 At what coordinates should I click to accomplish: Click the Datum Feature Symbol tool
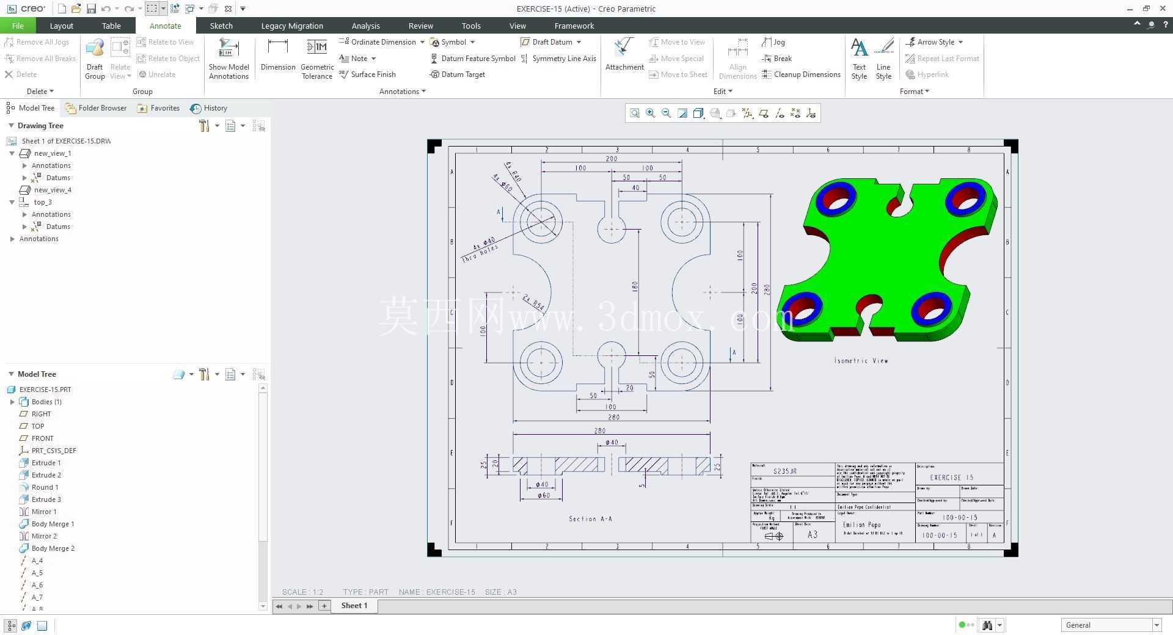tap(473, 59)
